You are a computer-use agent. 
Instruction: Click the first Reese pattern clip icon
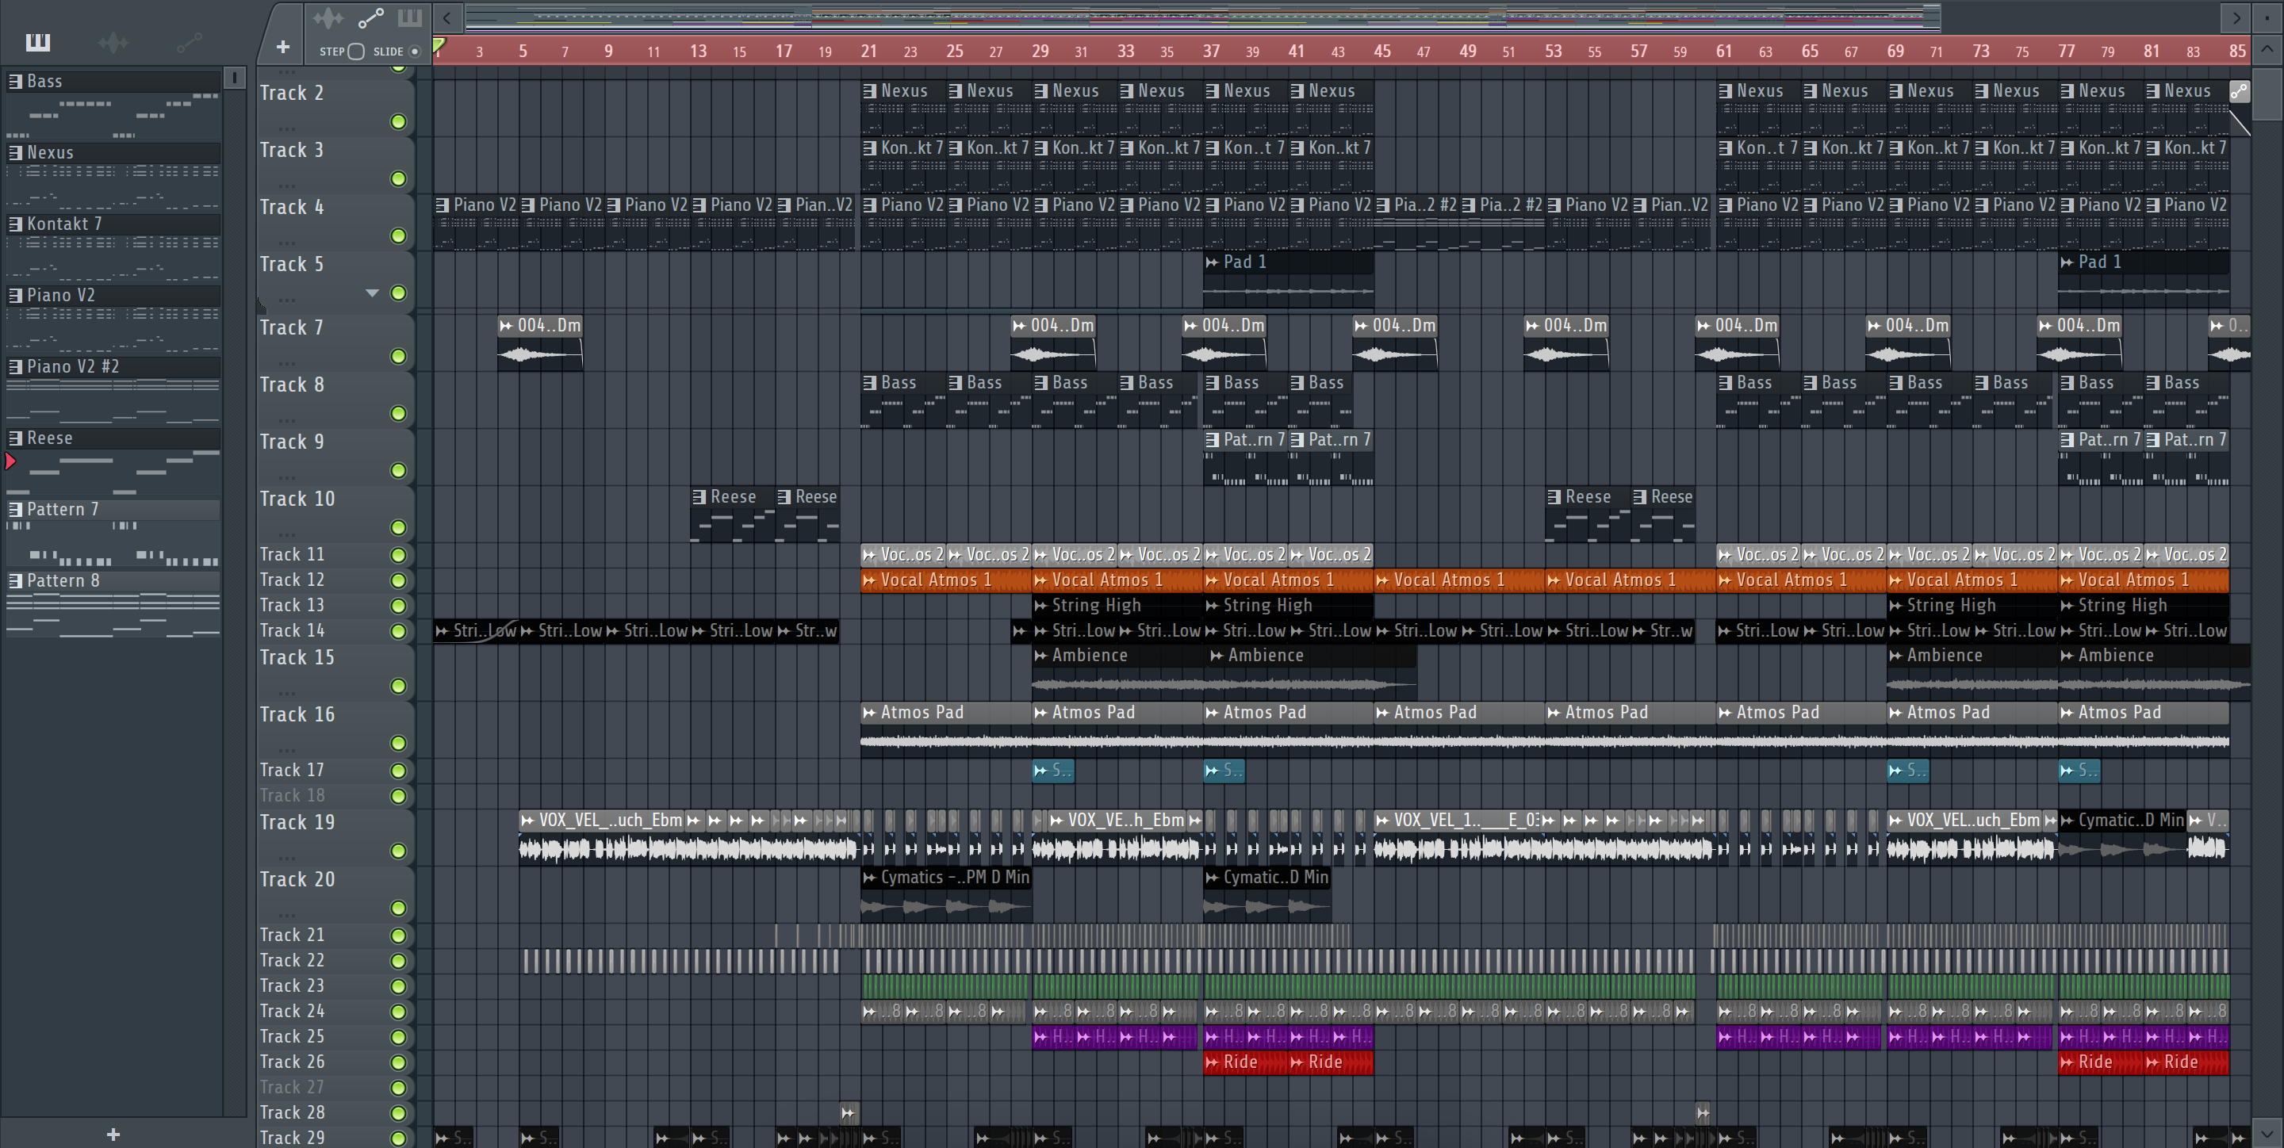699,497
